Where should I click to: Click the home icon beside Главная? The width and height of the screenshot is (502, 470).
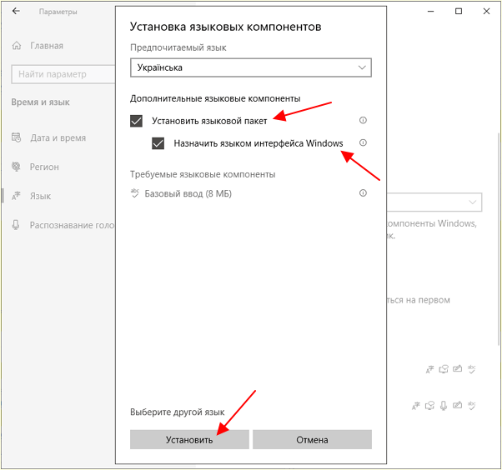17,46
